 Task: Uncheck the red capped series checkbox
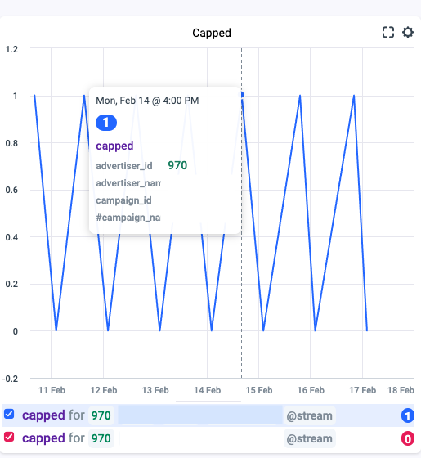[9, 437]
